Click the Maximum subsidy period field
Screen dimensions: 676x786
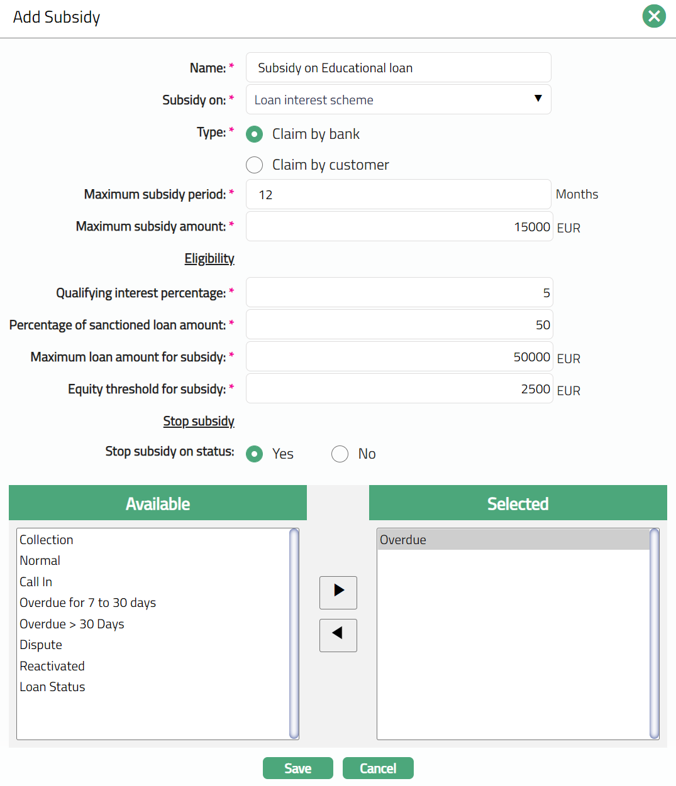coord(398,195)
